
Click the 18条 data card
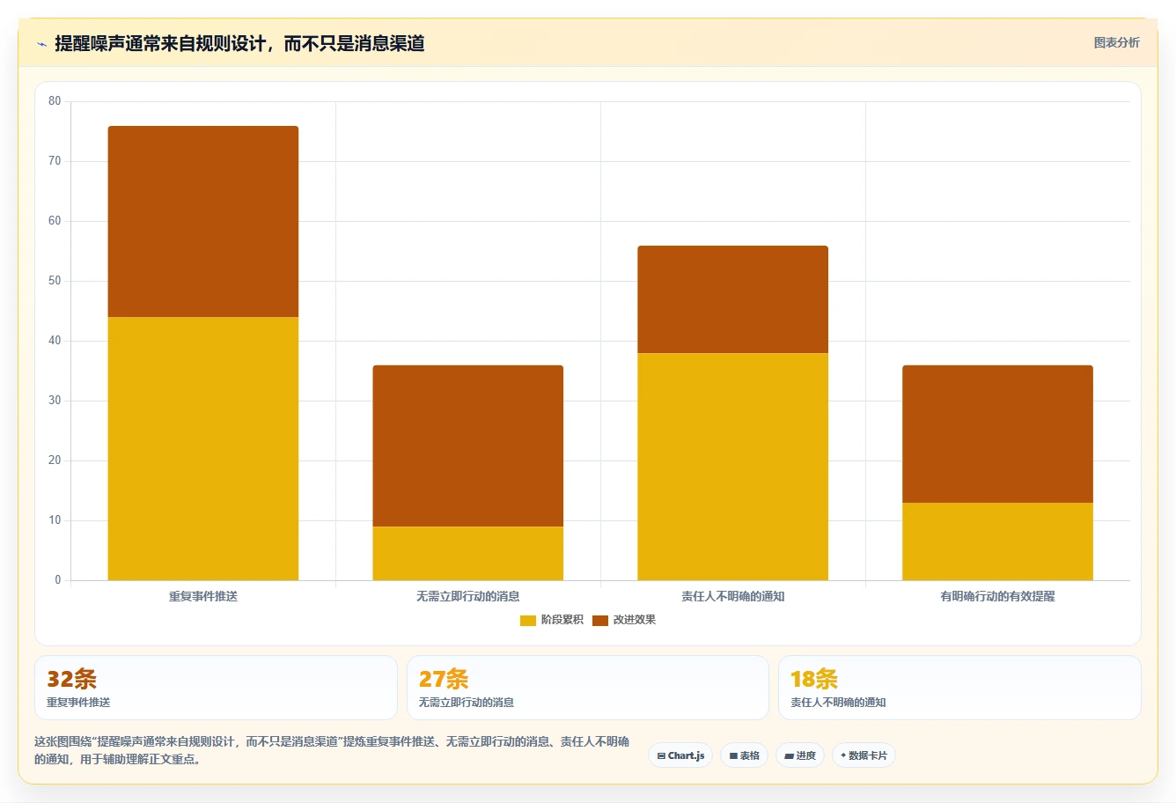pyautogui.click(x=959, y=688)
